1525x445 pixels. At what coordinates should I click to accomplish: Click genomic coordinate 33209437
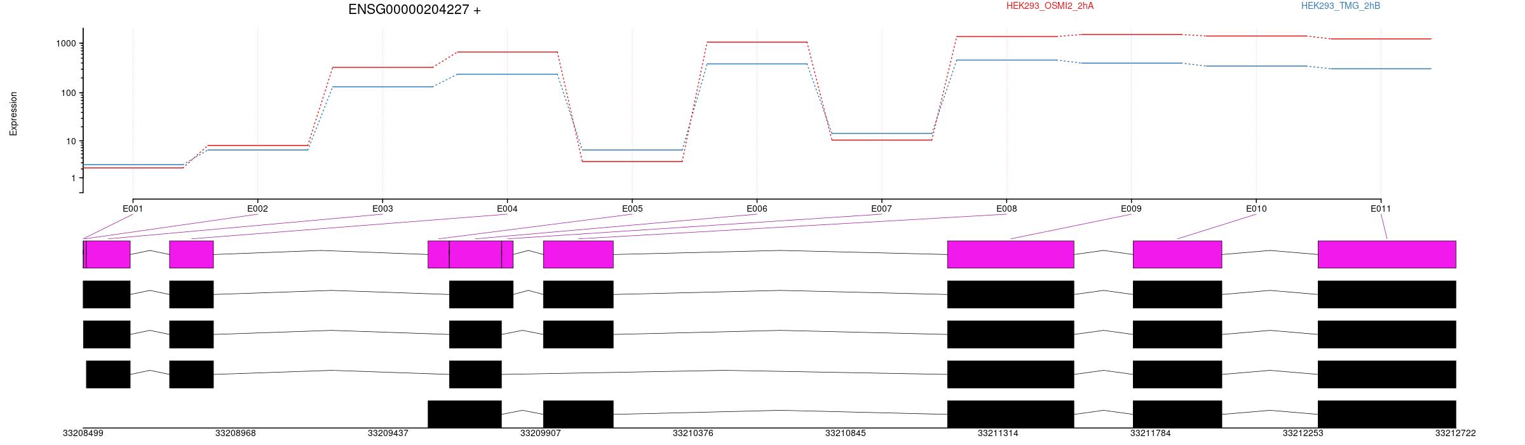coord(388,434)
